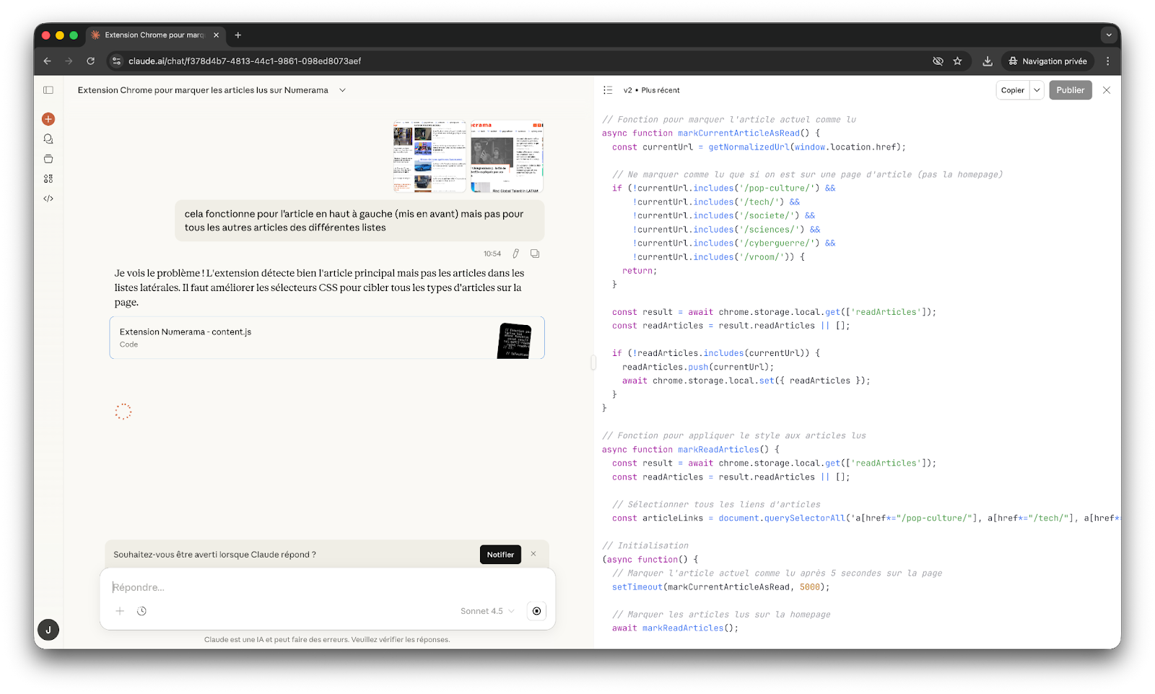Expand the conversation title dropdown chevron
This screenshot has height=694, width=1155.
tap(342, 90)
